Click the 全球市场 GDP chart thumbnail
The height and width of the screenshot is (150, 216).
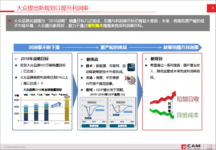122,111
